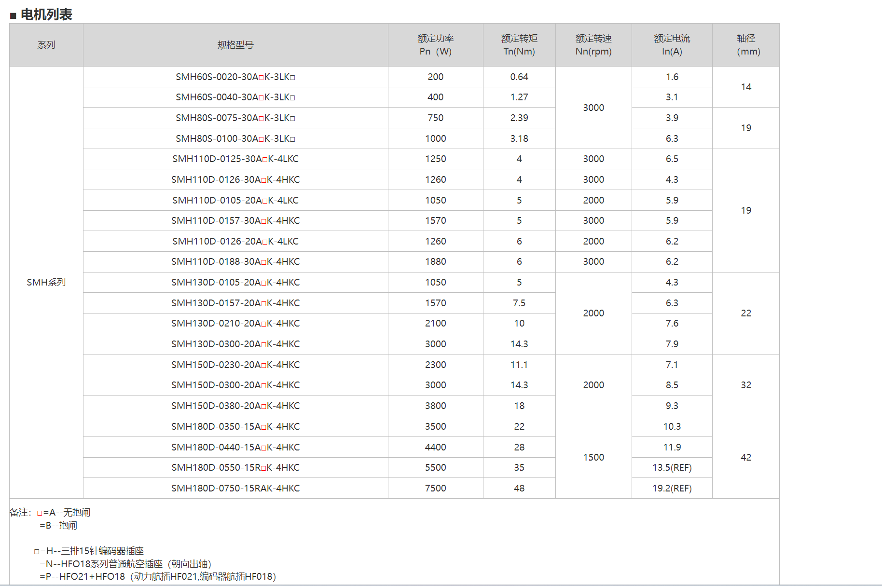Click the 10.3 rated current cell
Image resolution: width=882 pixels, height=586 pixels.
(x=672, y=426)
